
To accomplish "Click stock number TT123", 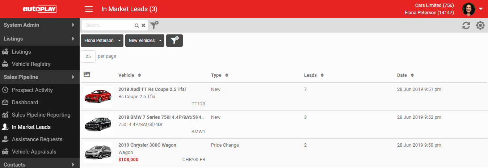I will tap(198, 104).
